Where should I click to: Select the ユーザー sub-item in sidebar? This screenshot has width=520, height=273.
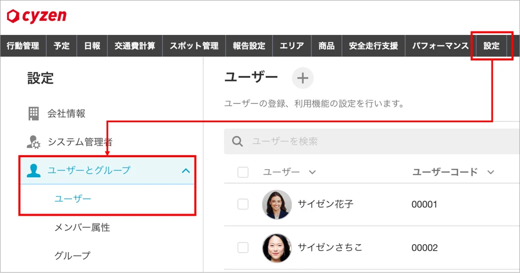click(x=72, y=199)
